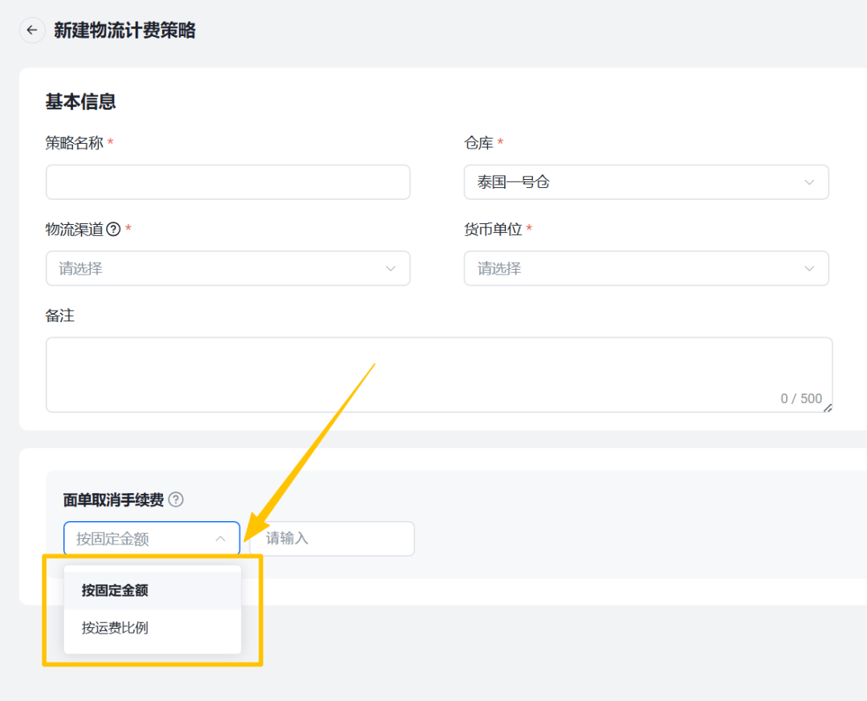Focus the 策略名称 text input
The width and height of the screenshot is (867, 701).
[228, 182]
